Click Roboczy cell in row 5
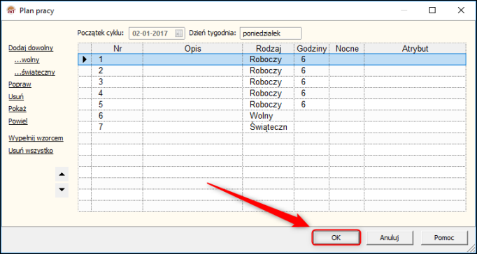Viewport: 477px width, 254px height. tap(268, 105)
